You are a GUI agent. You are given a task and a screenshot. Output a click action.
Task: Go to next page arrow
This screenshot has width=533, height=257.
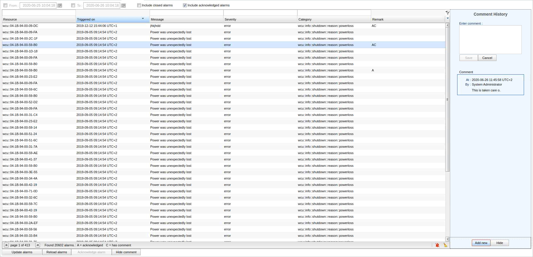click(38, 245)
